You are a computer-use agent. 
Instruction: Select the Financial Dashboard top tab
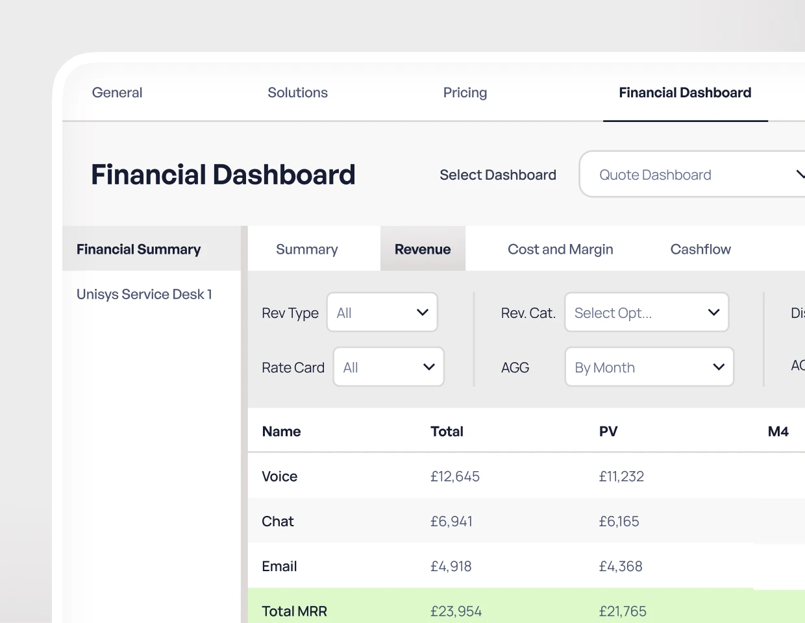tap(685, 93)
